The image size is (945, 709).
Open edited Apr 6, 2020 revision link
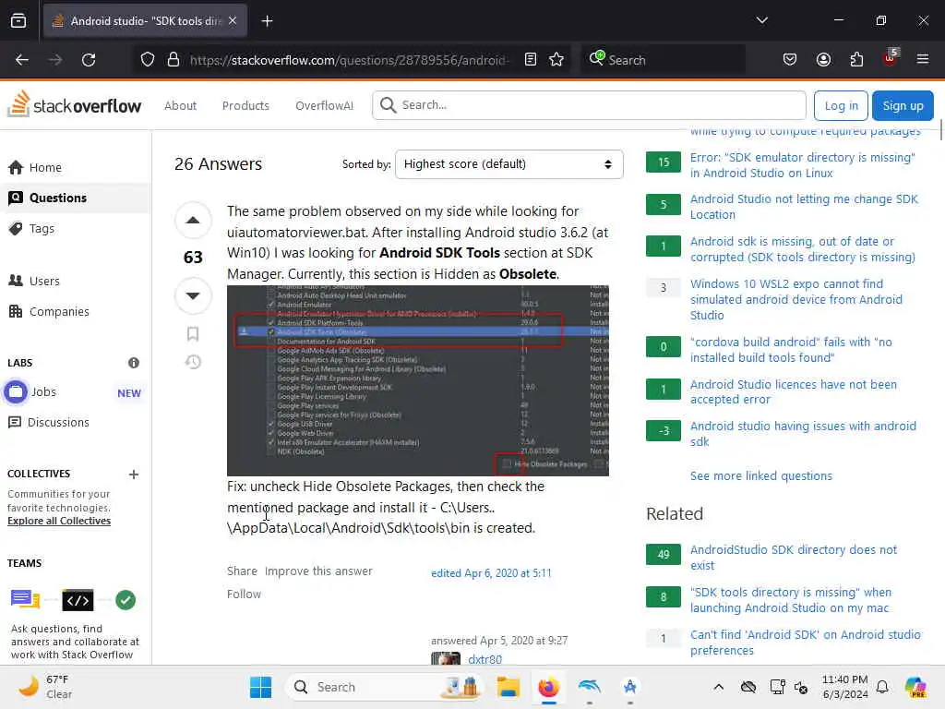pyautogui.click(x=491, y=572)
